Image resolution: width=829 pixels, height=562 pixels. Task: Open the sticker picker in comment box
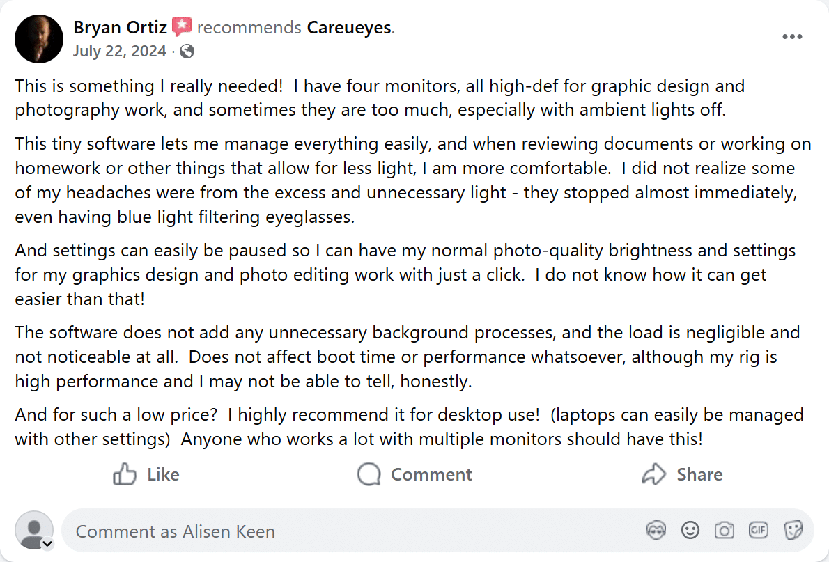793,531
